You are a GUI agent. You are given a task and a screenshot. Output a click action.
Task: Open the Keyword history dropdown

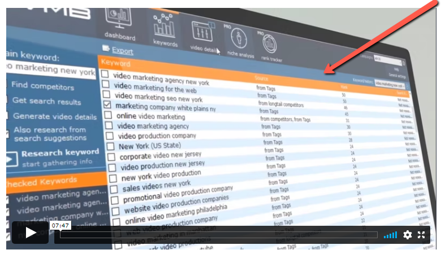click(390, 85)
